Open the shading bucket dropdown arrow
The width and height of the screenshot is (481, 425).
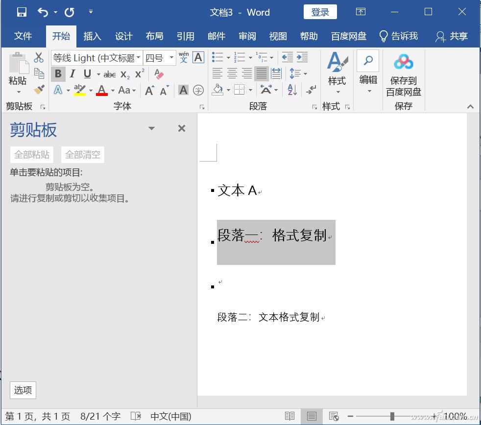click(228, 90)
